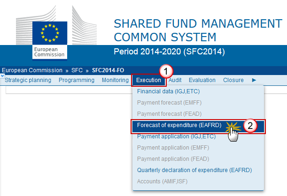Image resolution: width=287 pixels, height=196 pixels.
Task: Click the SFC2014-FO breadcrumb
Action: (x=108, y=70)
